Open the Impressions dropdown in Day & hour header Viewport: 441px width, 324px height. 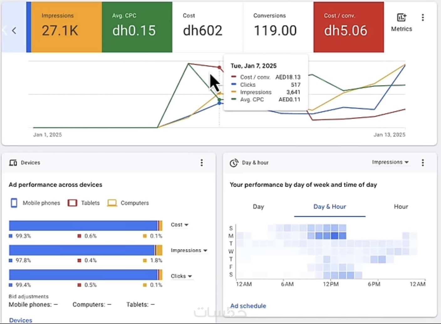coord(390,162)
